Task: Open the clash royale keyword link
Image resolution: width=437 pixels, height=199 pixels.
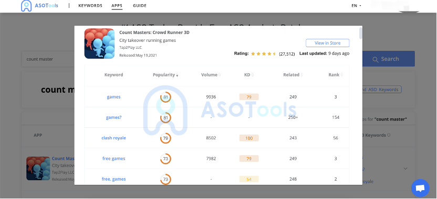Action: point(113,138)
